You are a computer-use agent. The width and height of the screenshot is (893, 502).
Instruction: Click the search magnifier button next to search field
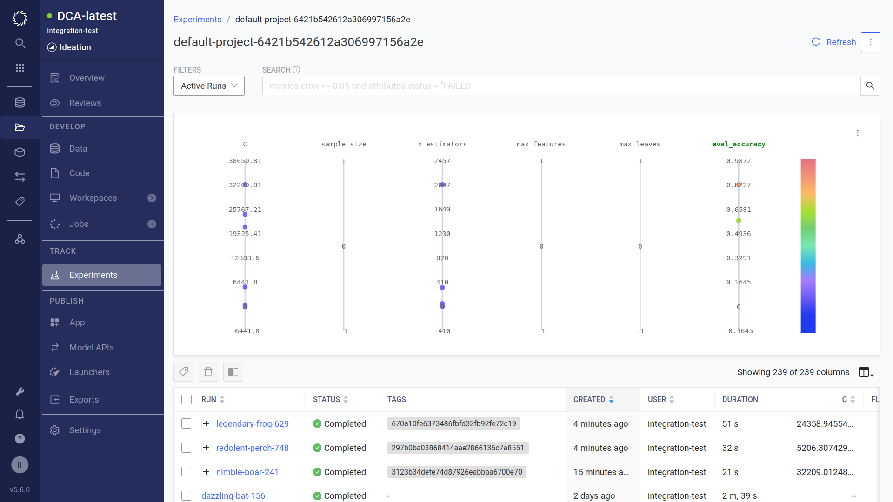870,86
